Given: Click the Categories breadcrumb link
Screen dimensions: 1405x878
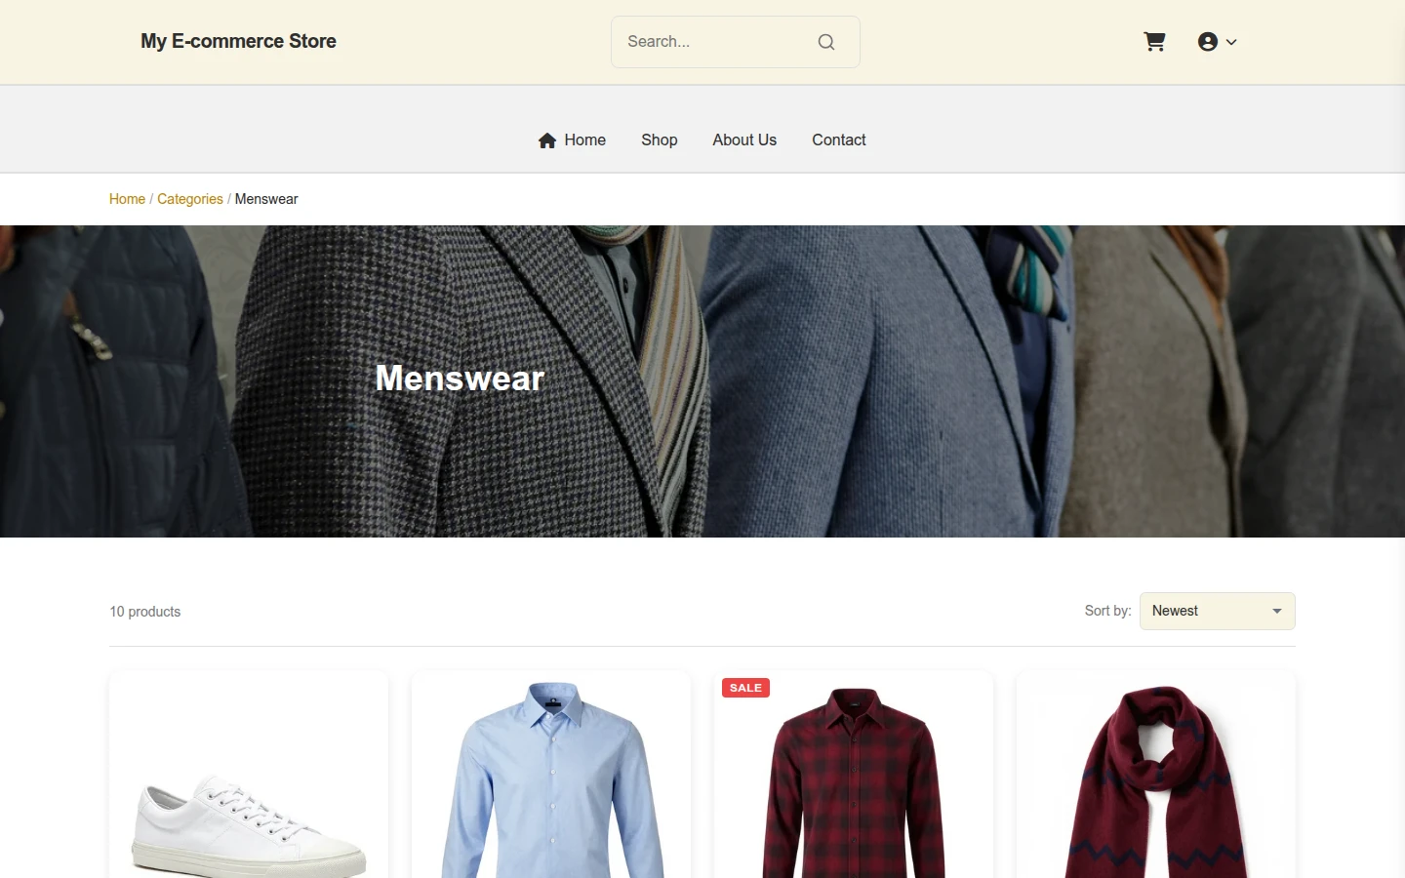Looking at the screenshot, I should (190, 199).
